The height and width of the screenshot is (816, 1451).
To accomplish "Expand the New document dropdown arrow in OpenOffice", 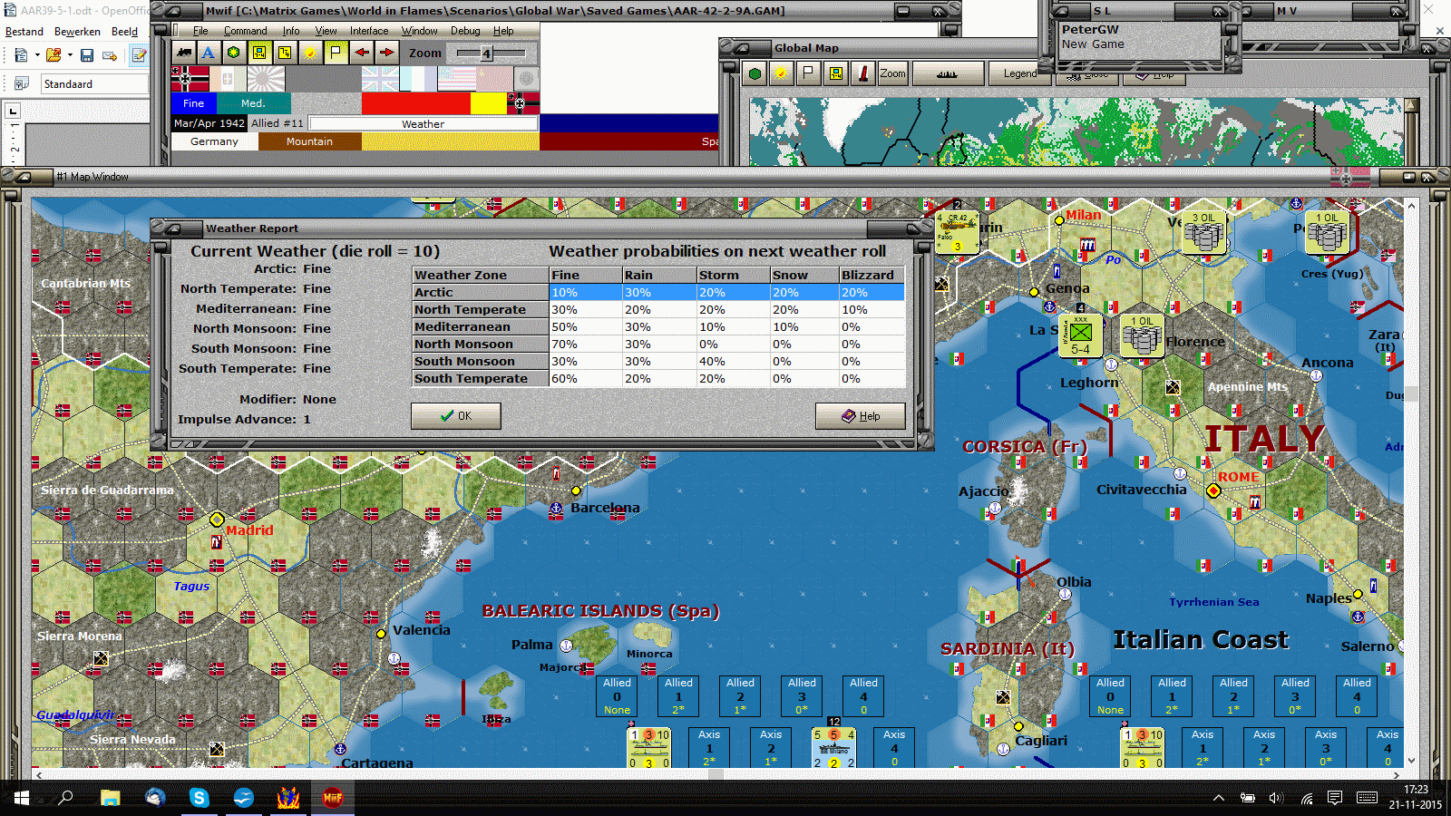I will [x=37, y=55].
